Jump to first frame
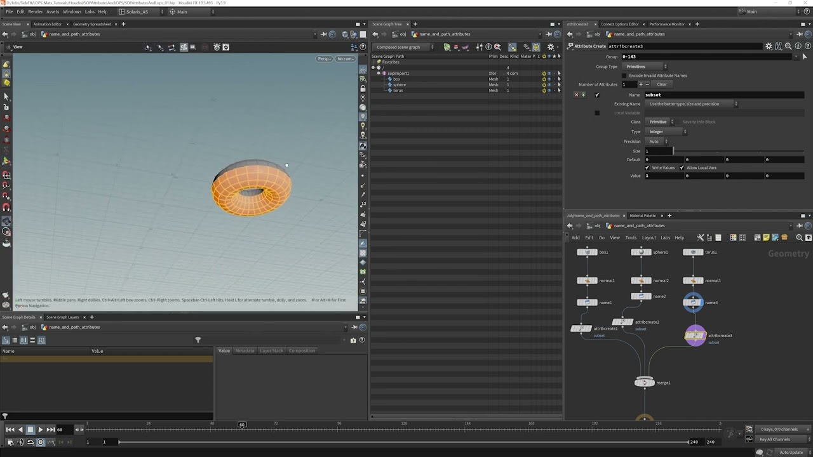 10,430
